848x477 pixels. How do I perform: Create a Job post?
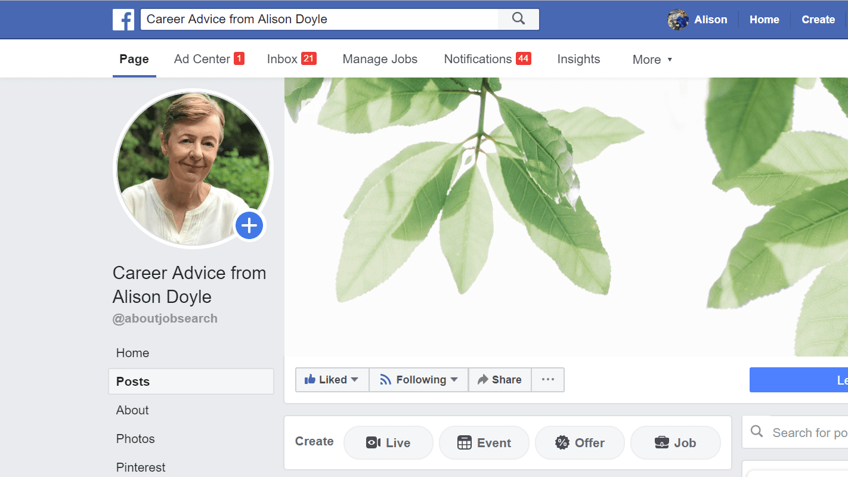point(676,442)
